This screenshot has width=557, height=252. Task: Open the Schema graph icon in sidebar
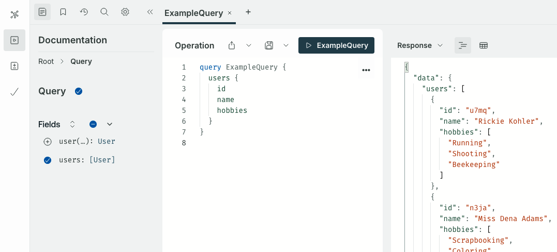click(x=14, y=14)
